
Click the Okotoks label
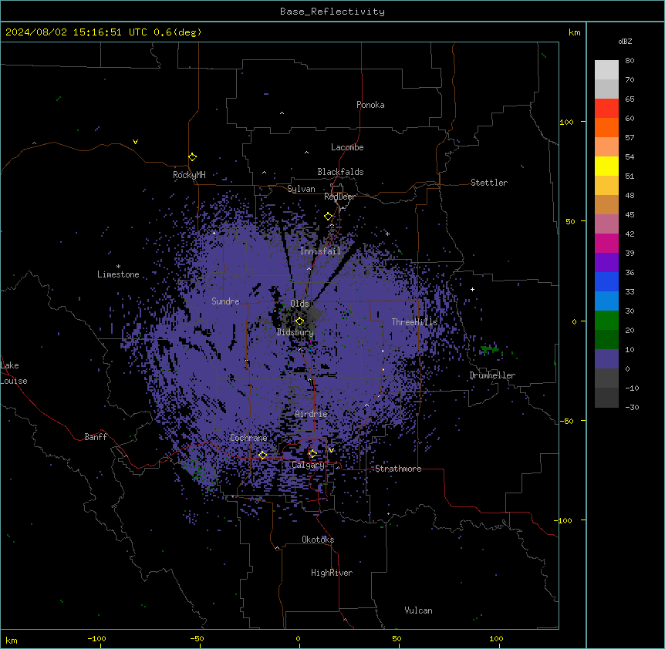tap(318, 540)
